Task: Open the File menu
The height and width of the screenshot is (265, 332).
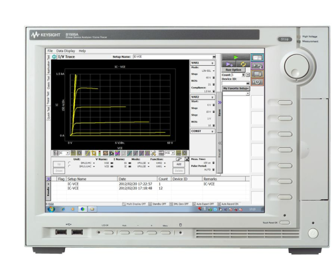Action: pos(50,51)
